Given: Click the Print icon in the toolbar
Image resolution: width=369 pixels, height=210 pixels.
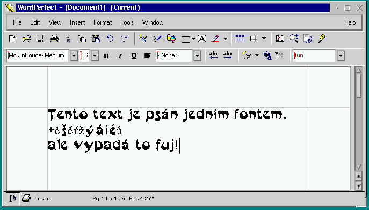Looking at the screenshot, I should click(x=54, y=39).
